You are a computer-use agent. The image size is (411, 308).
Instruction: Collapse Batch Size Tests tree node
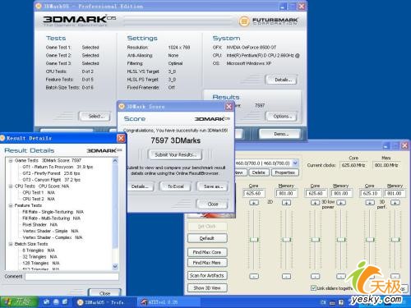[11, 244]
